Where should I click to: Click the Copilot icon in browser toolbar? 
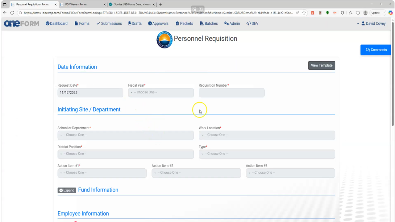[390, 13]
